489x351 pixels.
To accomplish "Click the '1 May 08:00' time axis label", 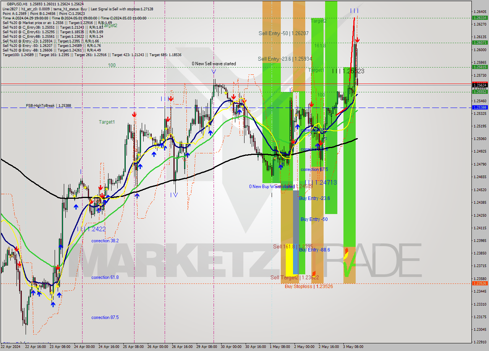I will tap(280, 347).
